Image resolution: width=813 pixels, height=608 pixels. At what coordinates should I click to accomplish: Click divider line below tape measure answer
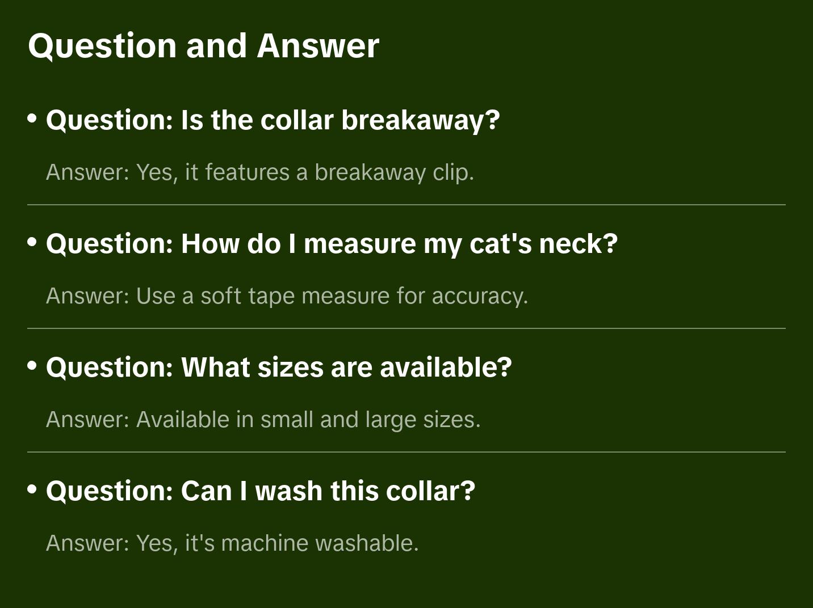407,328
